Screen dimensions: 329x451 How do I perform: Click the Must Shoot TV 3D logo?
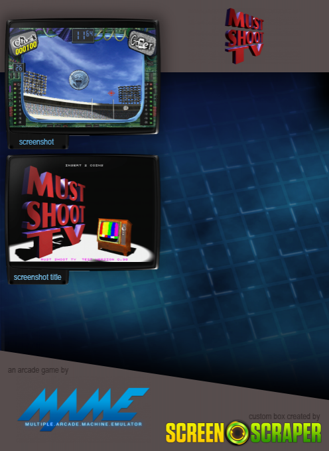point(244,36)
